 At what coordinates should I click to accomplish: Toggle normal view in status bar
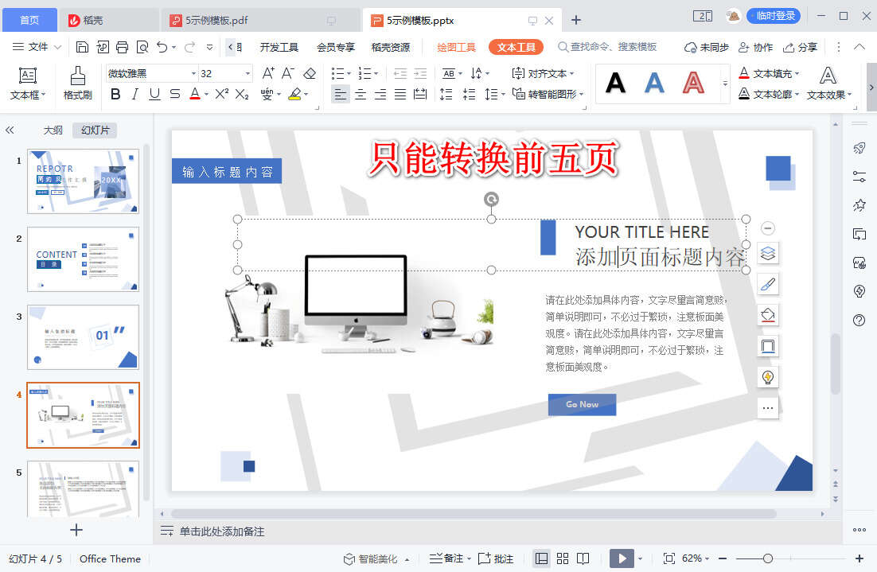tap(541, 558)
